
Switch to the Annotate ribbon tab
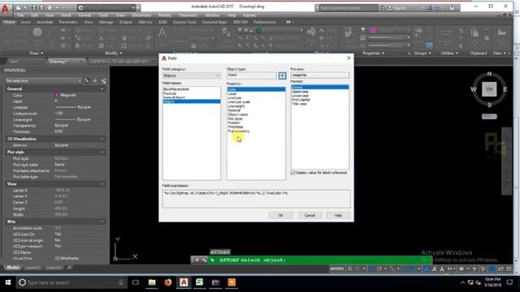[45, 22]
